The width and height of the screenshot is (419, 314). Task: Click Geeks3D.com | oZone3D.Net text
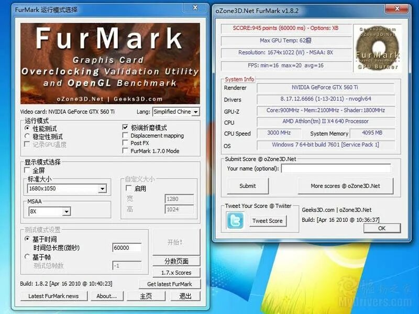tap(337, 210)
